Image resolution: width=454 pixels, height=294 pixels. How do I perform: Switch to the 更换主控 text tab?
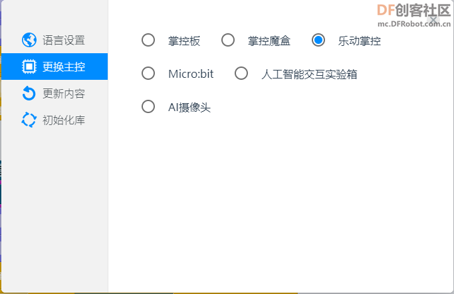[64, 67]
